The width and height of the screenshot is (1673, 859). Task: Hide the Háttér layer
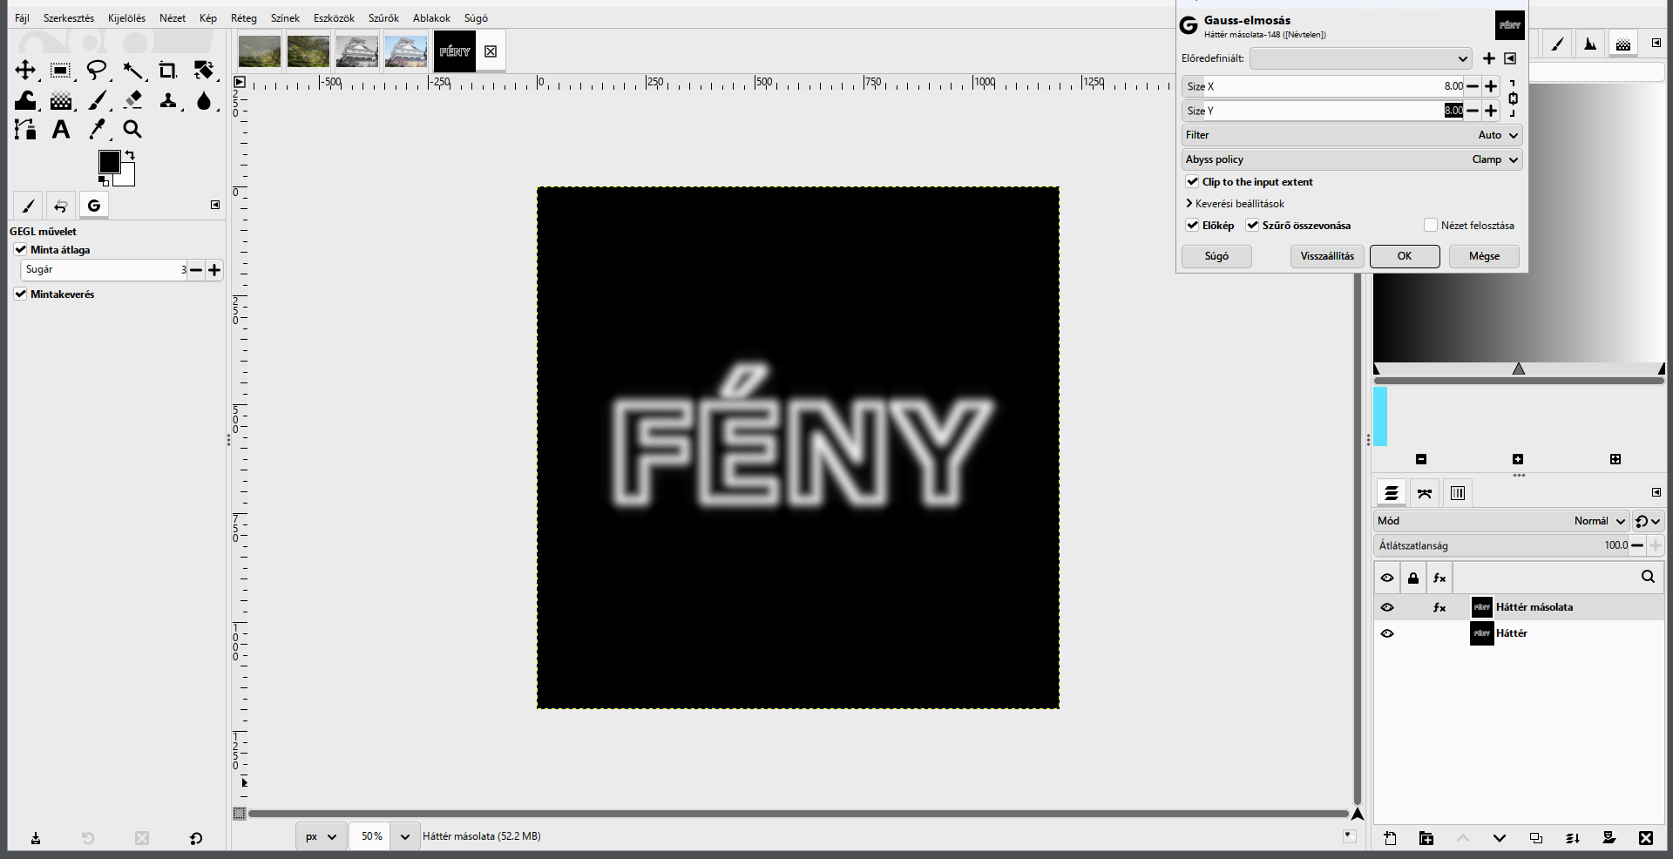[1387, 633]
